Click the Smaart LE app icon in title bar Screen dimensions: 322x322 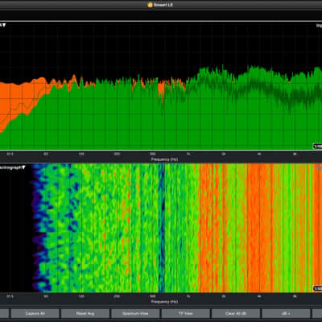click(x=151, y=5)
